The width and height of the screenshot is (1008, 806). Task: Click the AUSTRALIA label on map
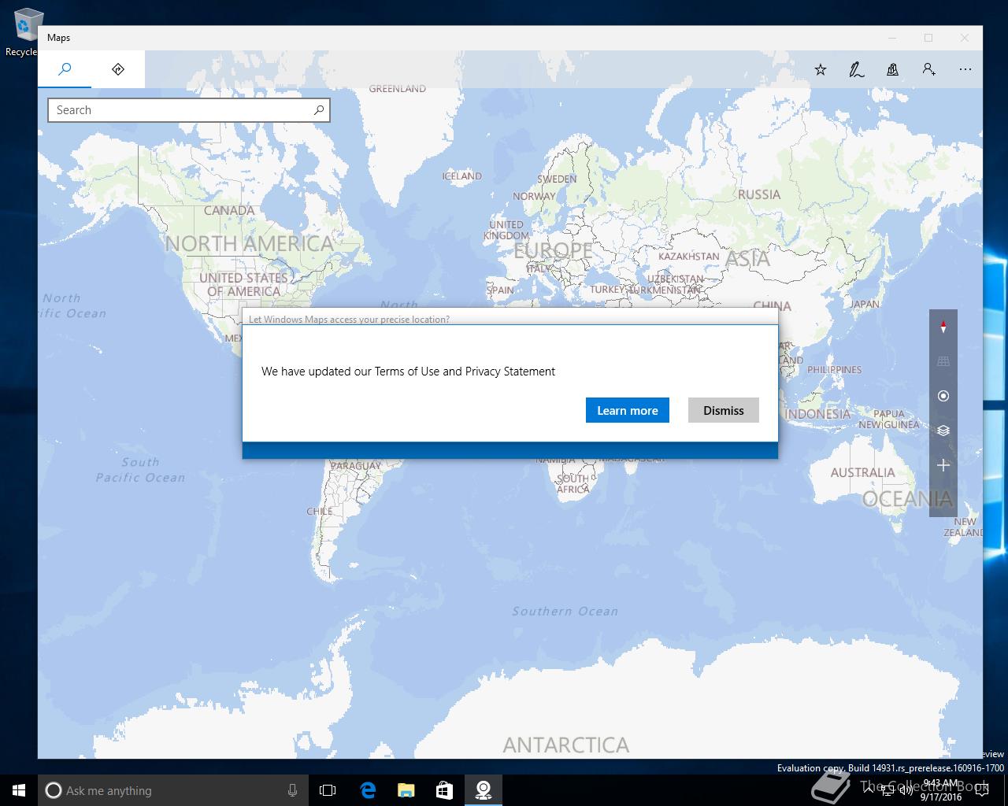pos(862,472)
